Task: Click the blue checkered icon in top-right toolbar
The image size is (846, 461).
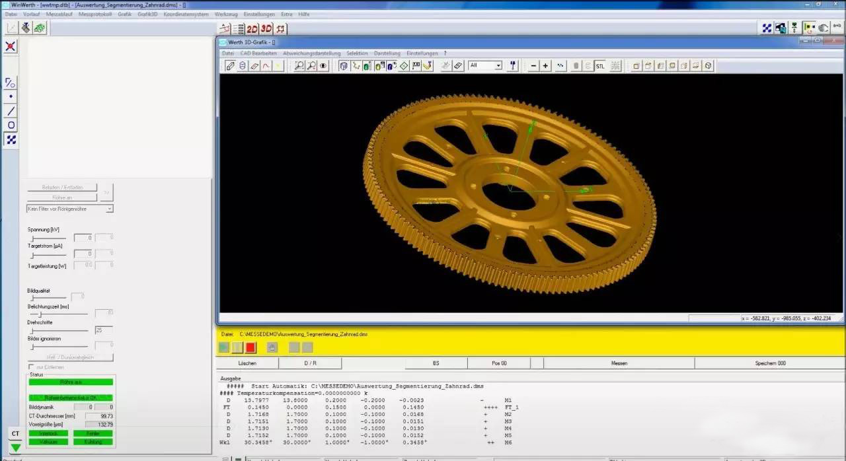Action: point(767,28)
